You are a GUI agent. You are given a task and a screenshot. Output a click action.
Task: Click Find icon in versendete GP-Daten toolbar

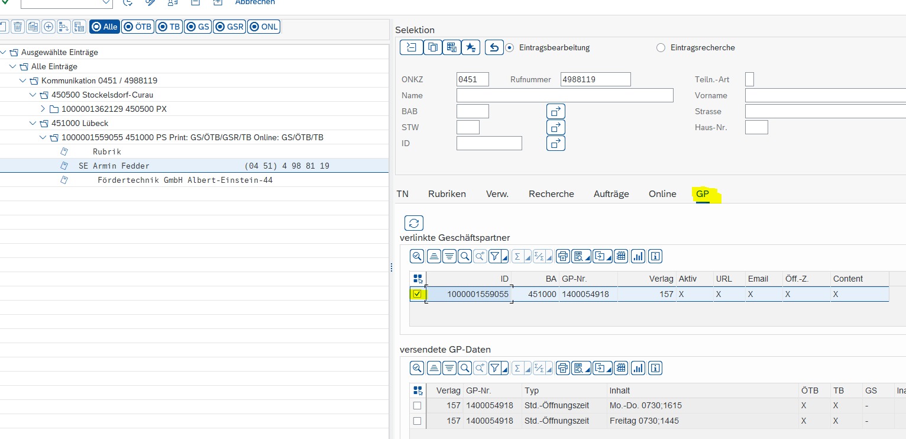coord(465,368)
